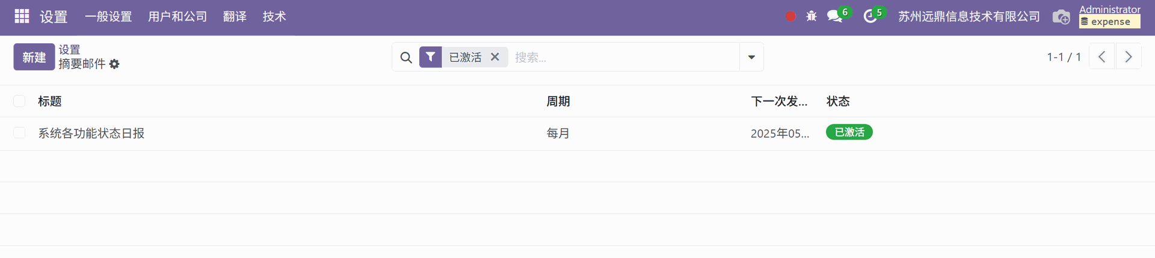The width and height of the screenshot is (1155, 258).
Task: Open the 技术 menu
Action: click(x=274, y=16)
